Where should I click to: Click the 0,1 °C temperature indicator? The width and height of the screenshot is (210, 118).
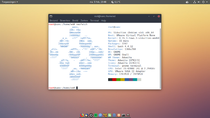pos(117,2)
